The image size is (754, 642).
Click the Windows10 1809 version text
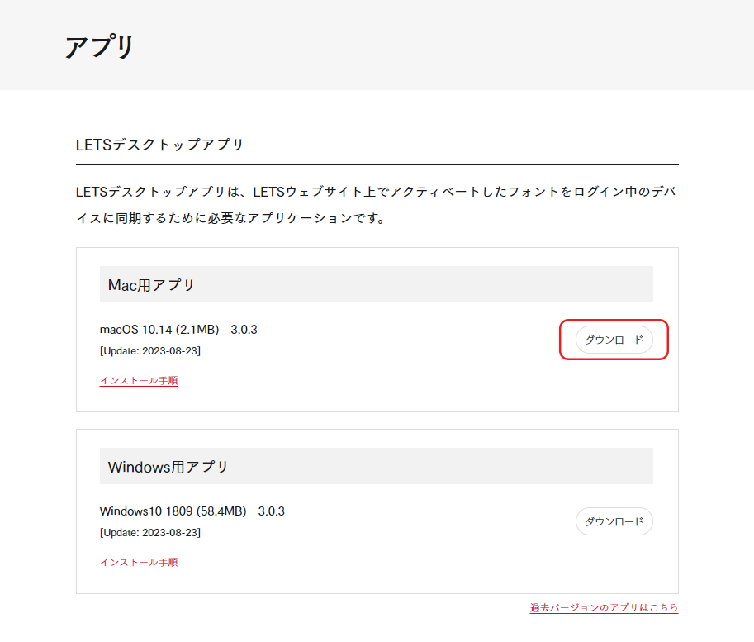(168, 511)
